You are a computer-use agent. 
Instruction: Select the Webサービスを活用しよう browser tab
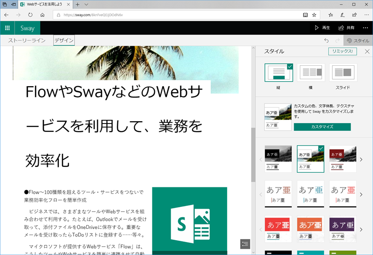(45, 4)
